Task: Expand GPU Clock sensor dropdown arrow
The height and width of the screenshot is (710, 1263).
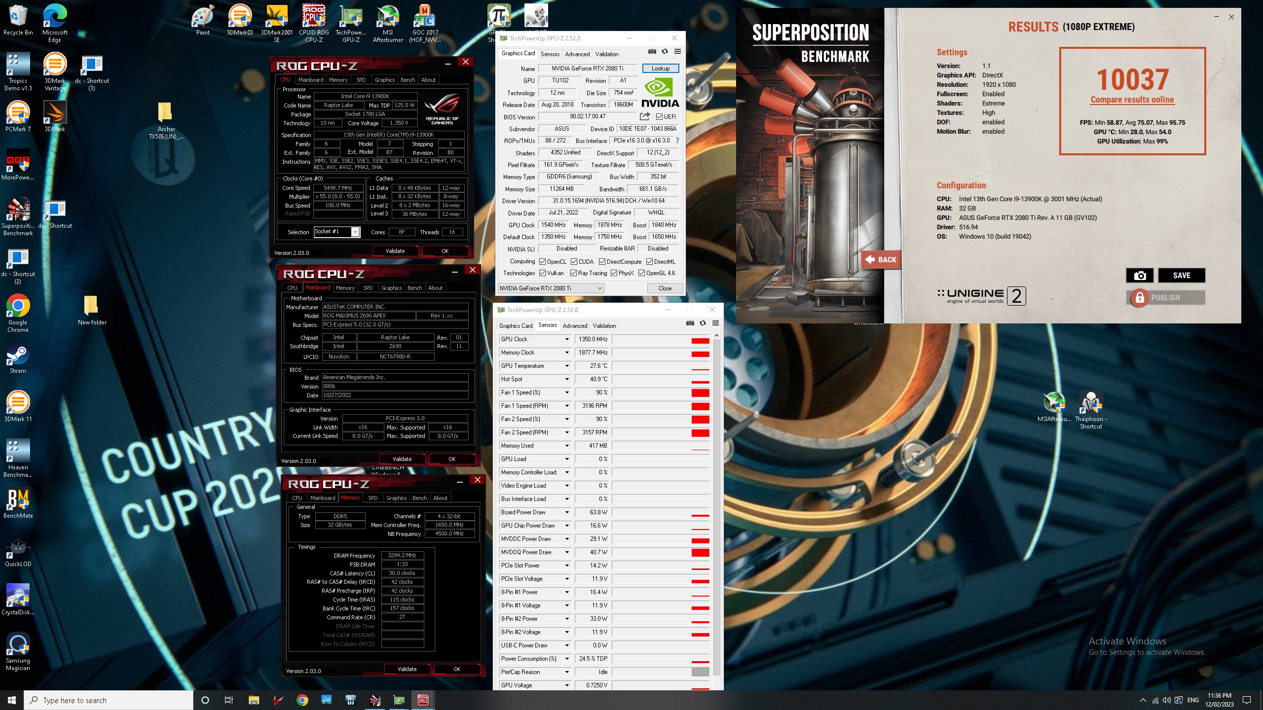Action: pyautogui.click(x=567, y=339)
